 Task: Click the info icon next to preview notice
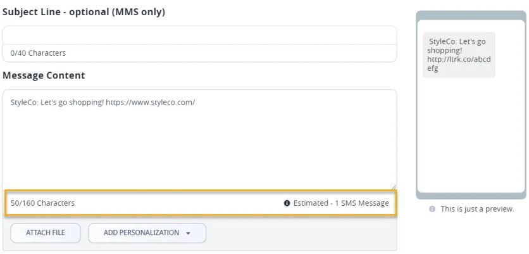click(x=432, y=209)
